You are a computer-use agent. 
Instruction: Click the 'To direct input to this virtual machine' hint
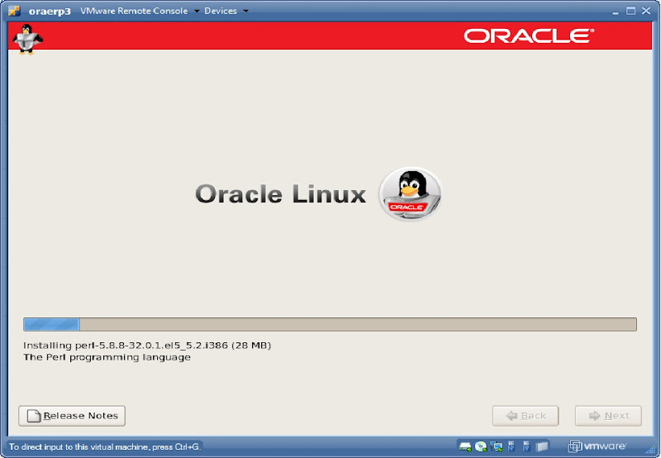[x=105, y=446]
